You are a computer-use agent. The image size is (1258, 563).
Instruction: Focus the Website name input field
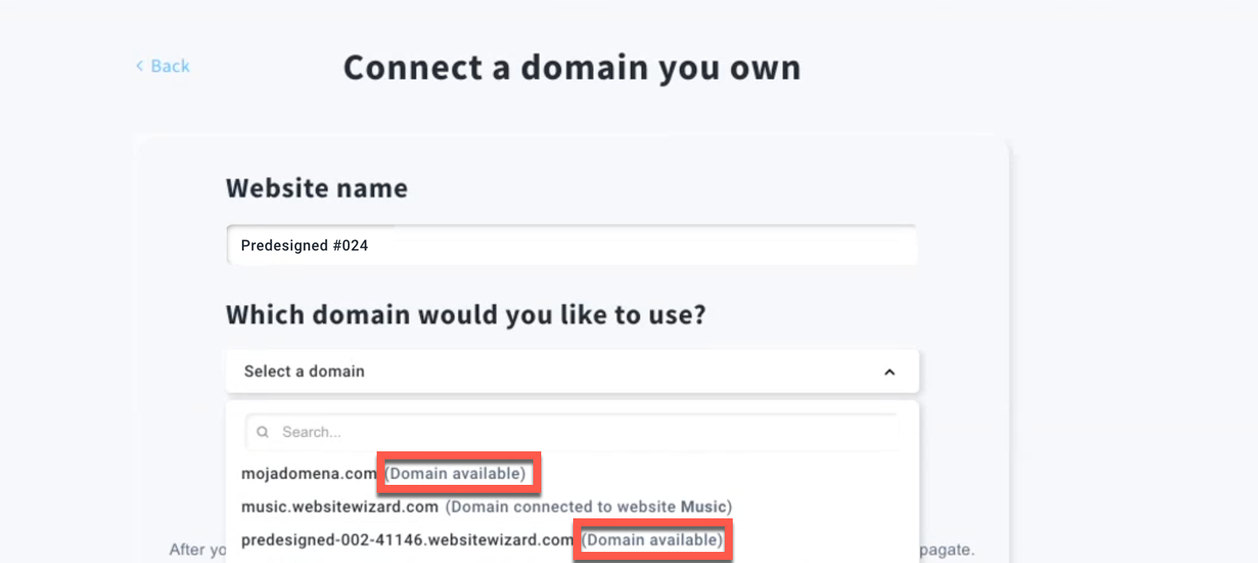(x=572, y=246)
